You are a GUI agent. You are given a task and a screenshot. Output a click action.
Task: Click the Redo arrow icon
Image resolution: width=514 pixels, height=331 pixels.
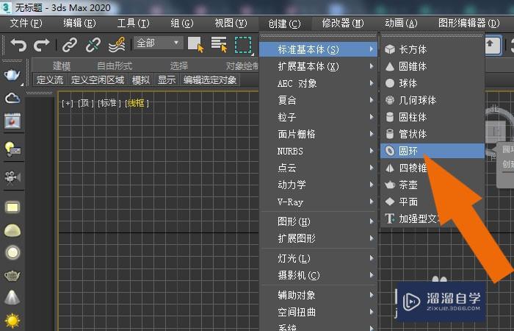tap(42, 45)
